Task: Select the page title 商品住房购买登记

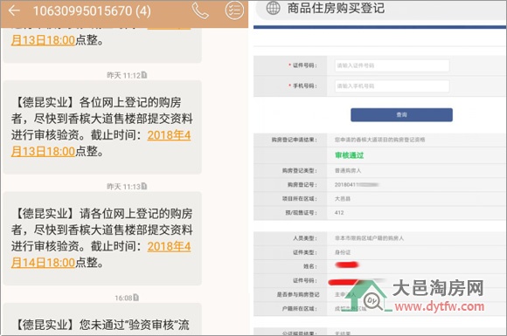Action: (x=336, y=8)
